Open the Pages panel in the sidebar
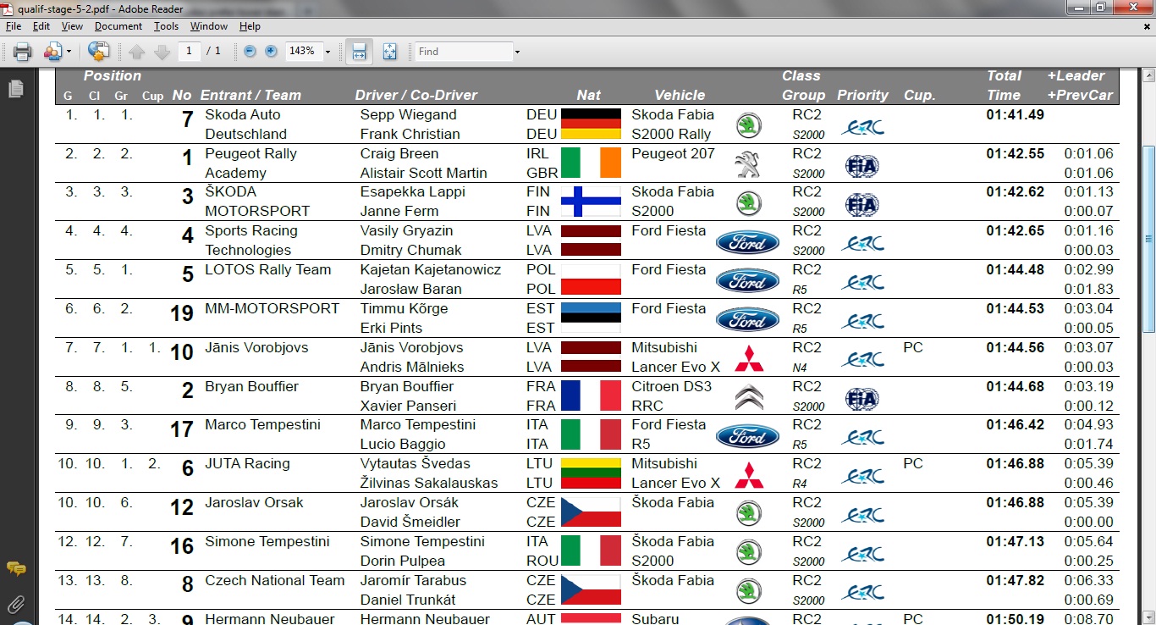The image size is (1156, 625). point(14,89)
